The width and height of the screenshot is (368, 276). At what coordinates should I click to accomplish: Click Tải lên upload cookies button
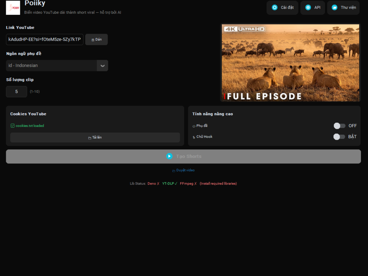click(x=95, y=137)
